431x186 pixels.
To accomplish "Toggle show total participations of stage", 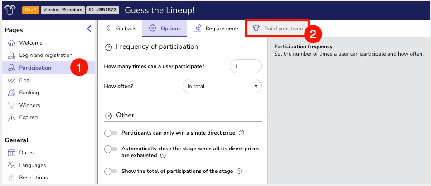I will [x=111, y=172].
